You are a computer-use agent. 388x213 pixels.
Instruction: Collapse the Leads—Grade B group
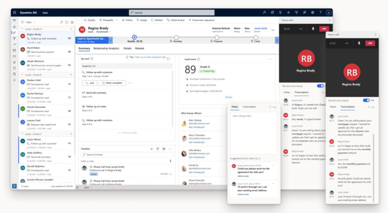[22, 75]
